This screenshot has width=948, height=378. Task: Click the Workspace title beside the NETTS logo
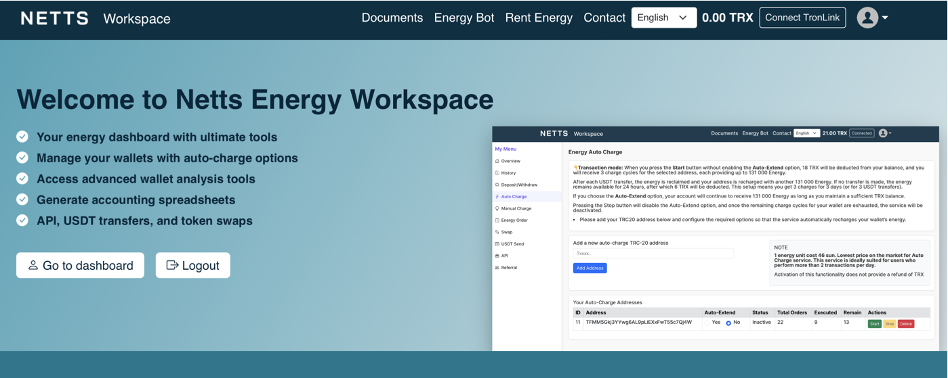137,19
